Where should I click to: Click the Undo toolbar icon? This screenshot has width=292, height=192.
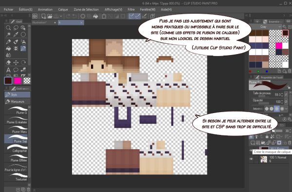click(x=74, y=16)
